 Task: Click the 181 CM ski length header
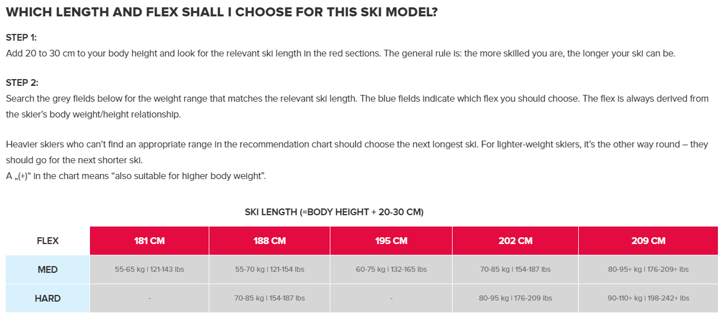pos(149,241)
